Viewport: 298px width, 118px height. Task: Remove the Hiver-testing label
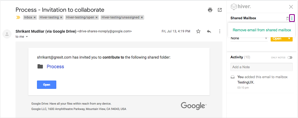tap(61, 17)
